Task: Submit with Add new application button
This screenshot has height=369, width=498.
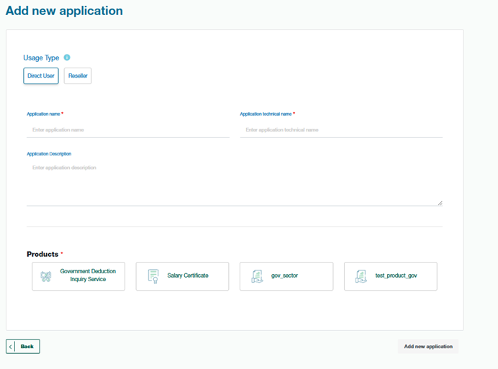Action: (x=428, y=347)
